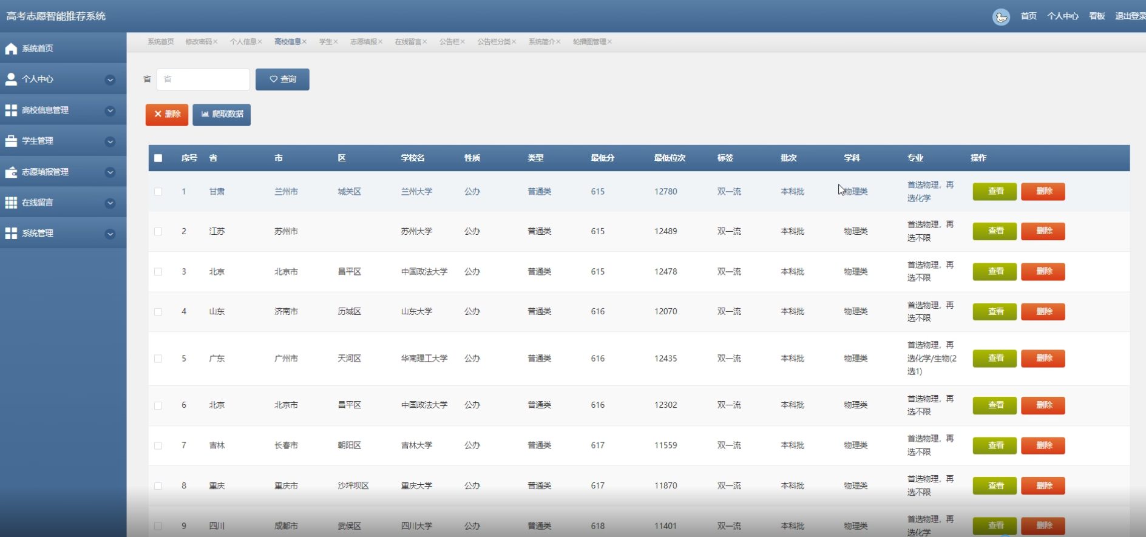This screenshot has width=1146, height=537.
Task: Check the row for 兰州大学
Action: 158,192
